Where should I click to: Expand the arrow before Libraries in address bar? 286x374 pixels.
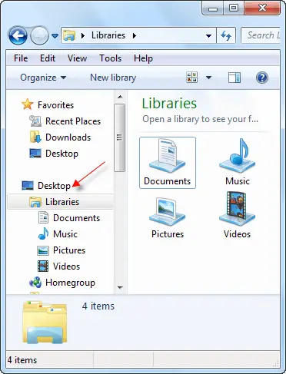83,35
